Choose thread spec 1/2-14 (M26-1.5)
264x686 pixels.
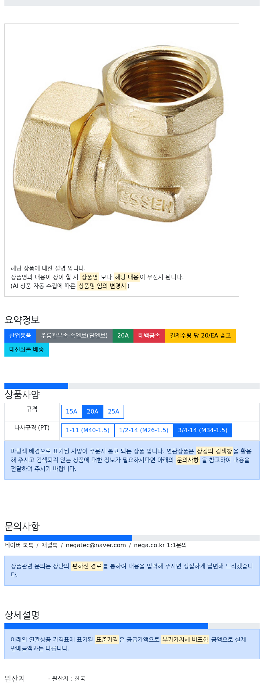[144, 430]
